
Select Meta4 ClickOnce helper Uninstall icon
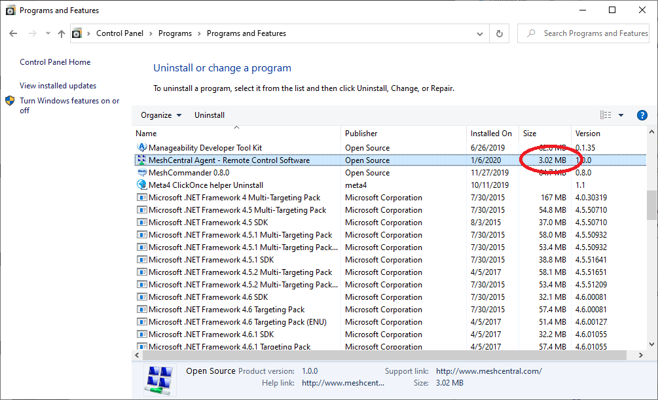click(142, 185)
